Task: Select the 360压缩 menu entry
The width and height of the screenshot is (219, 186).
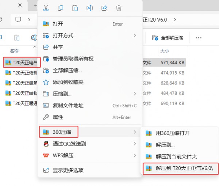Action: pyautogui.click(x=90, y=132)
